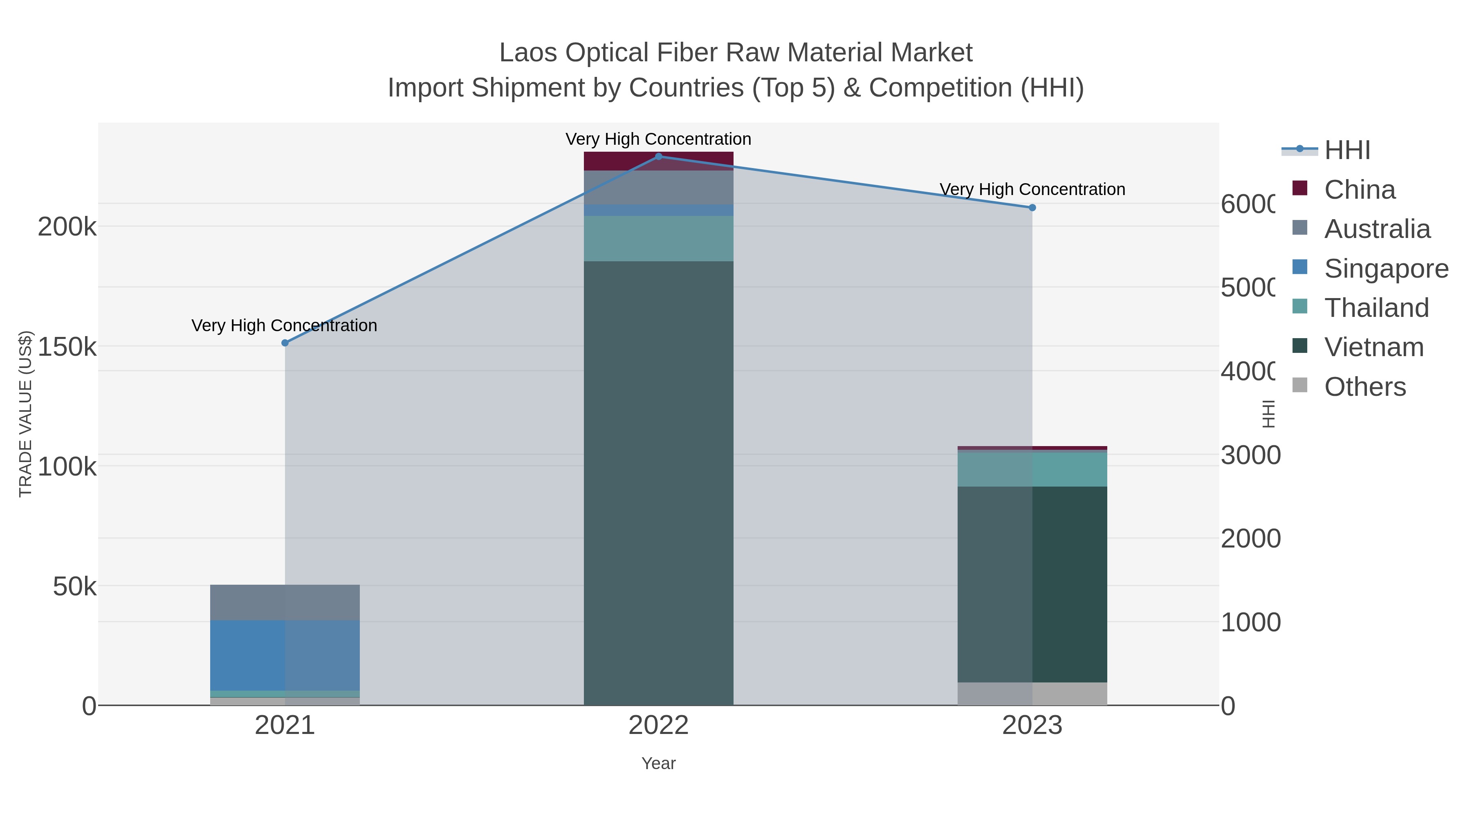The image size is (1472, 828).
Task: Click the 2021 x-axis label
Action: coord(285,726)
